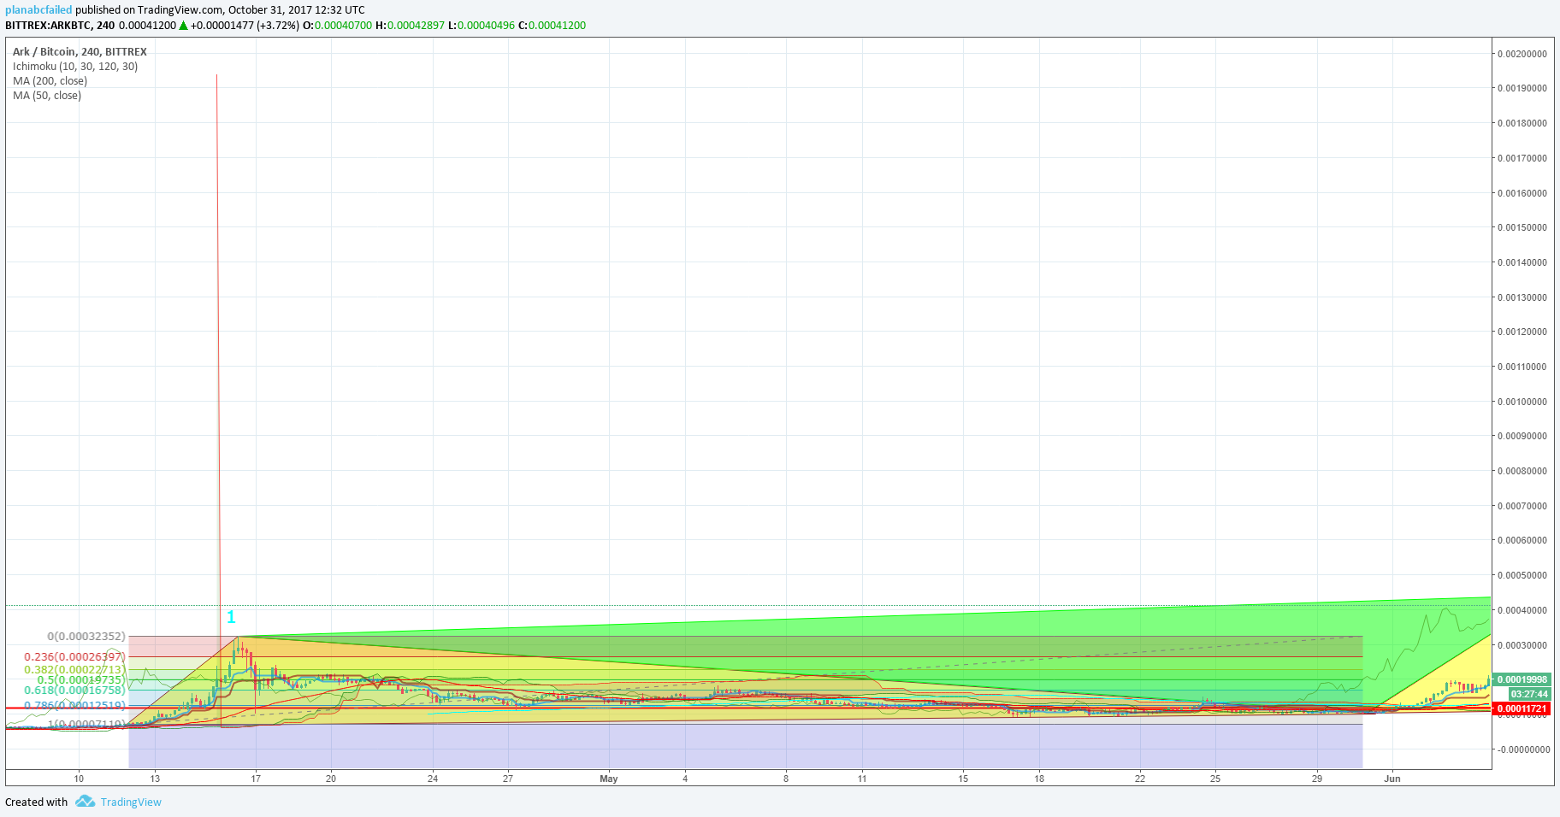Click the 0.00100000 price axis label

pos(1522,402)
